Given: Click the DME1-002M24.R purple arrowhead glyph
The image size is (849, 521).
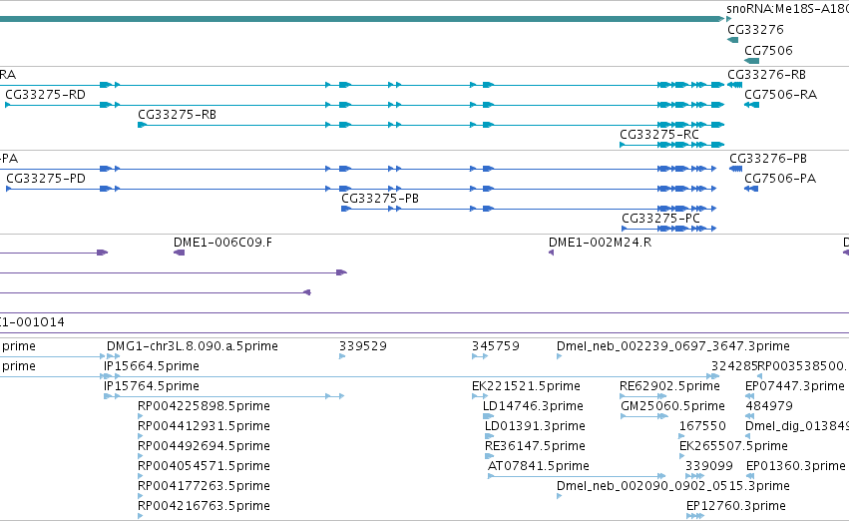Looking at the screenshot, I should (x=551, y=253).
